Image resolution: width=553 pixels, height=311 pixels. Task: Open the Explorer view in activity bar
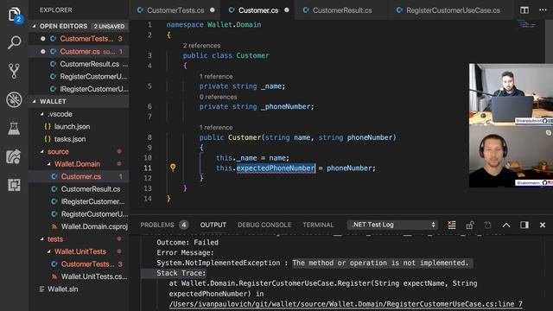coord(14,15)
